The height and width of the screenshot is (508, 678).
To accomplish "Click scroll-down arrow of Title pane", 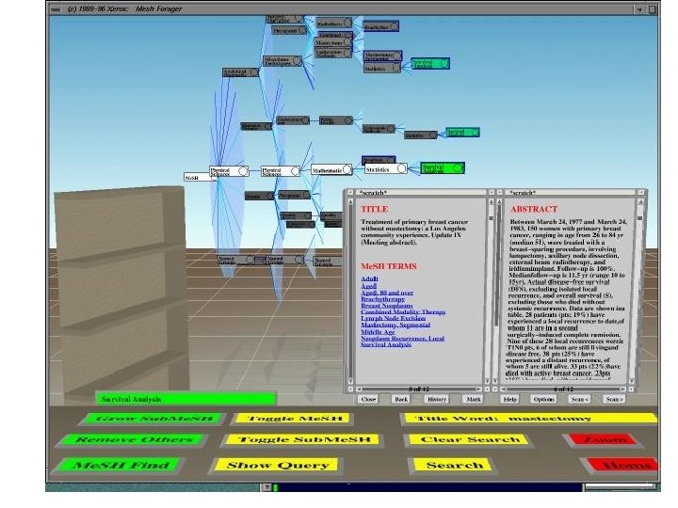I will 350,382.
